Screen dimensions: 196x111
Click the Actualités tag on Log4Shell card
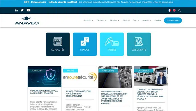tap(37, 70)
